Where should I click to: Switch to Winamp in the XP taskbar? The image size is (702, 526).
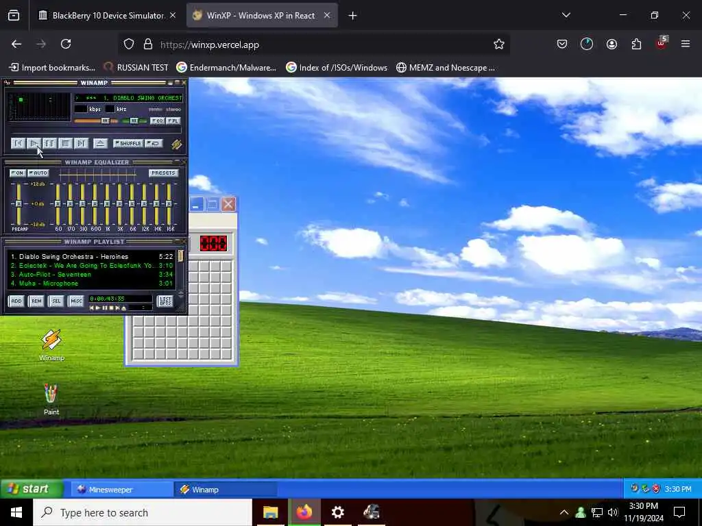pos(225,489)
